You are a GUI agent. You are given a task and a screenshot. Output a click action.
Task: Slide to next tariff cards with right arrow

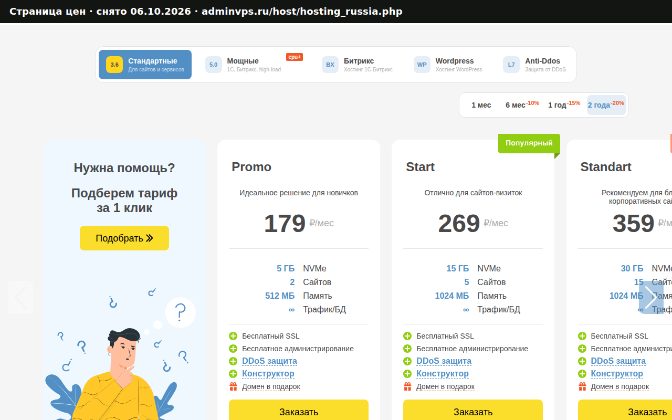point(651,298)
